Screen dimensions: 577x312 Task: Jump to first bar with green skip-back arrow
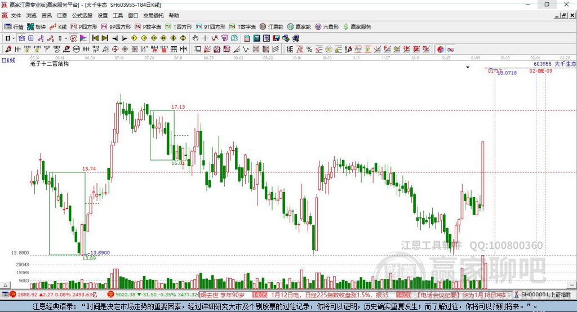pyautogui.click(x=95, y=38)
